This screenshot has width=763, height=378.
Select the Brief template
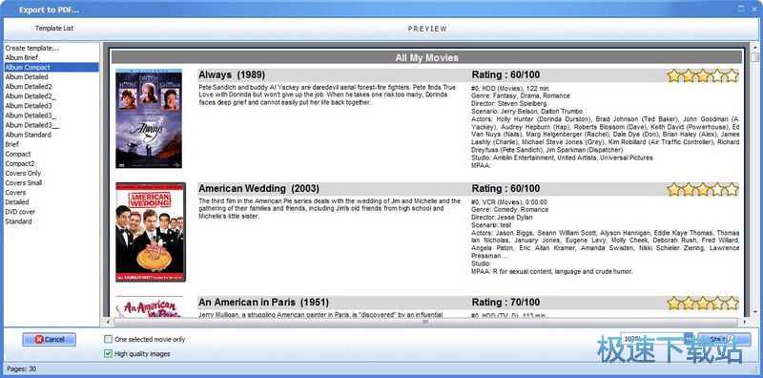(12, 144)
